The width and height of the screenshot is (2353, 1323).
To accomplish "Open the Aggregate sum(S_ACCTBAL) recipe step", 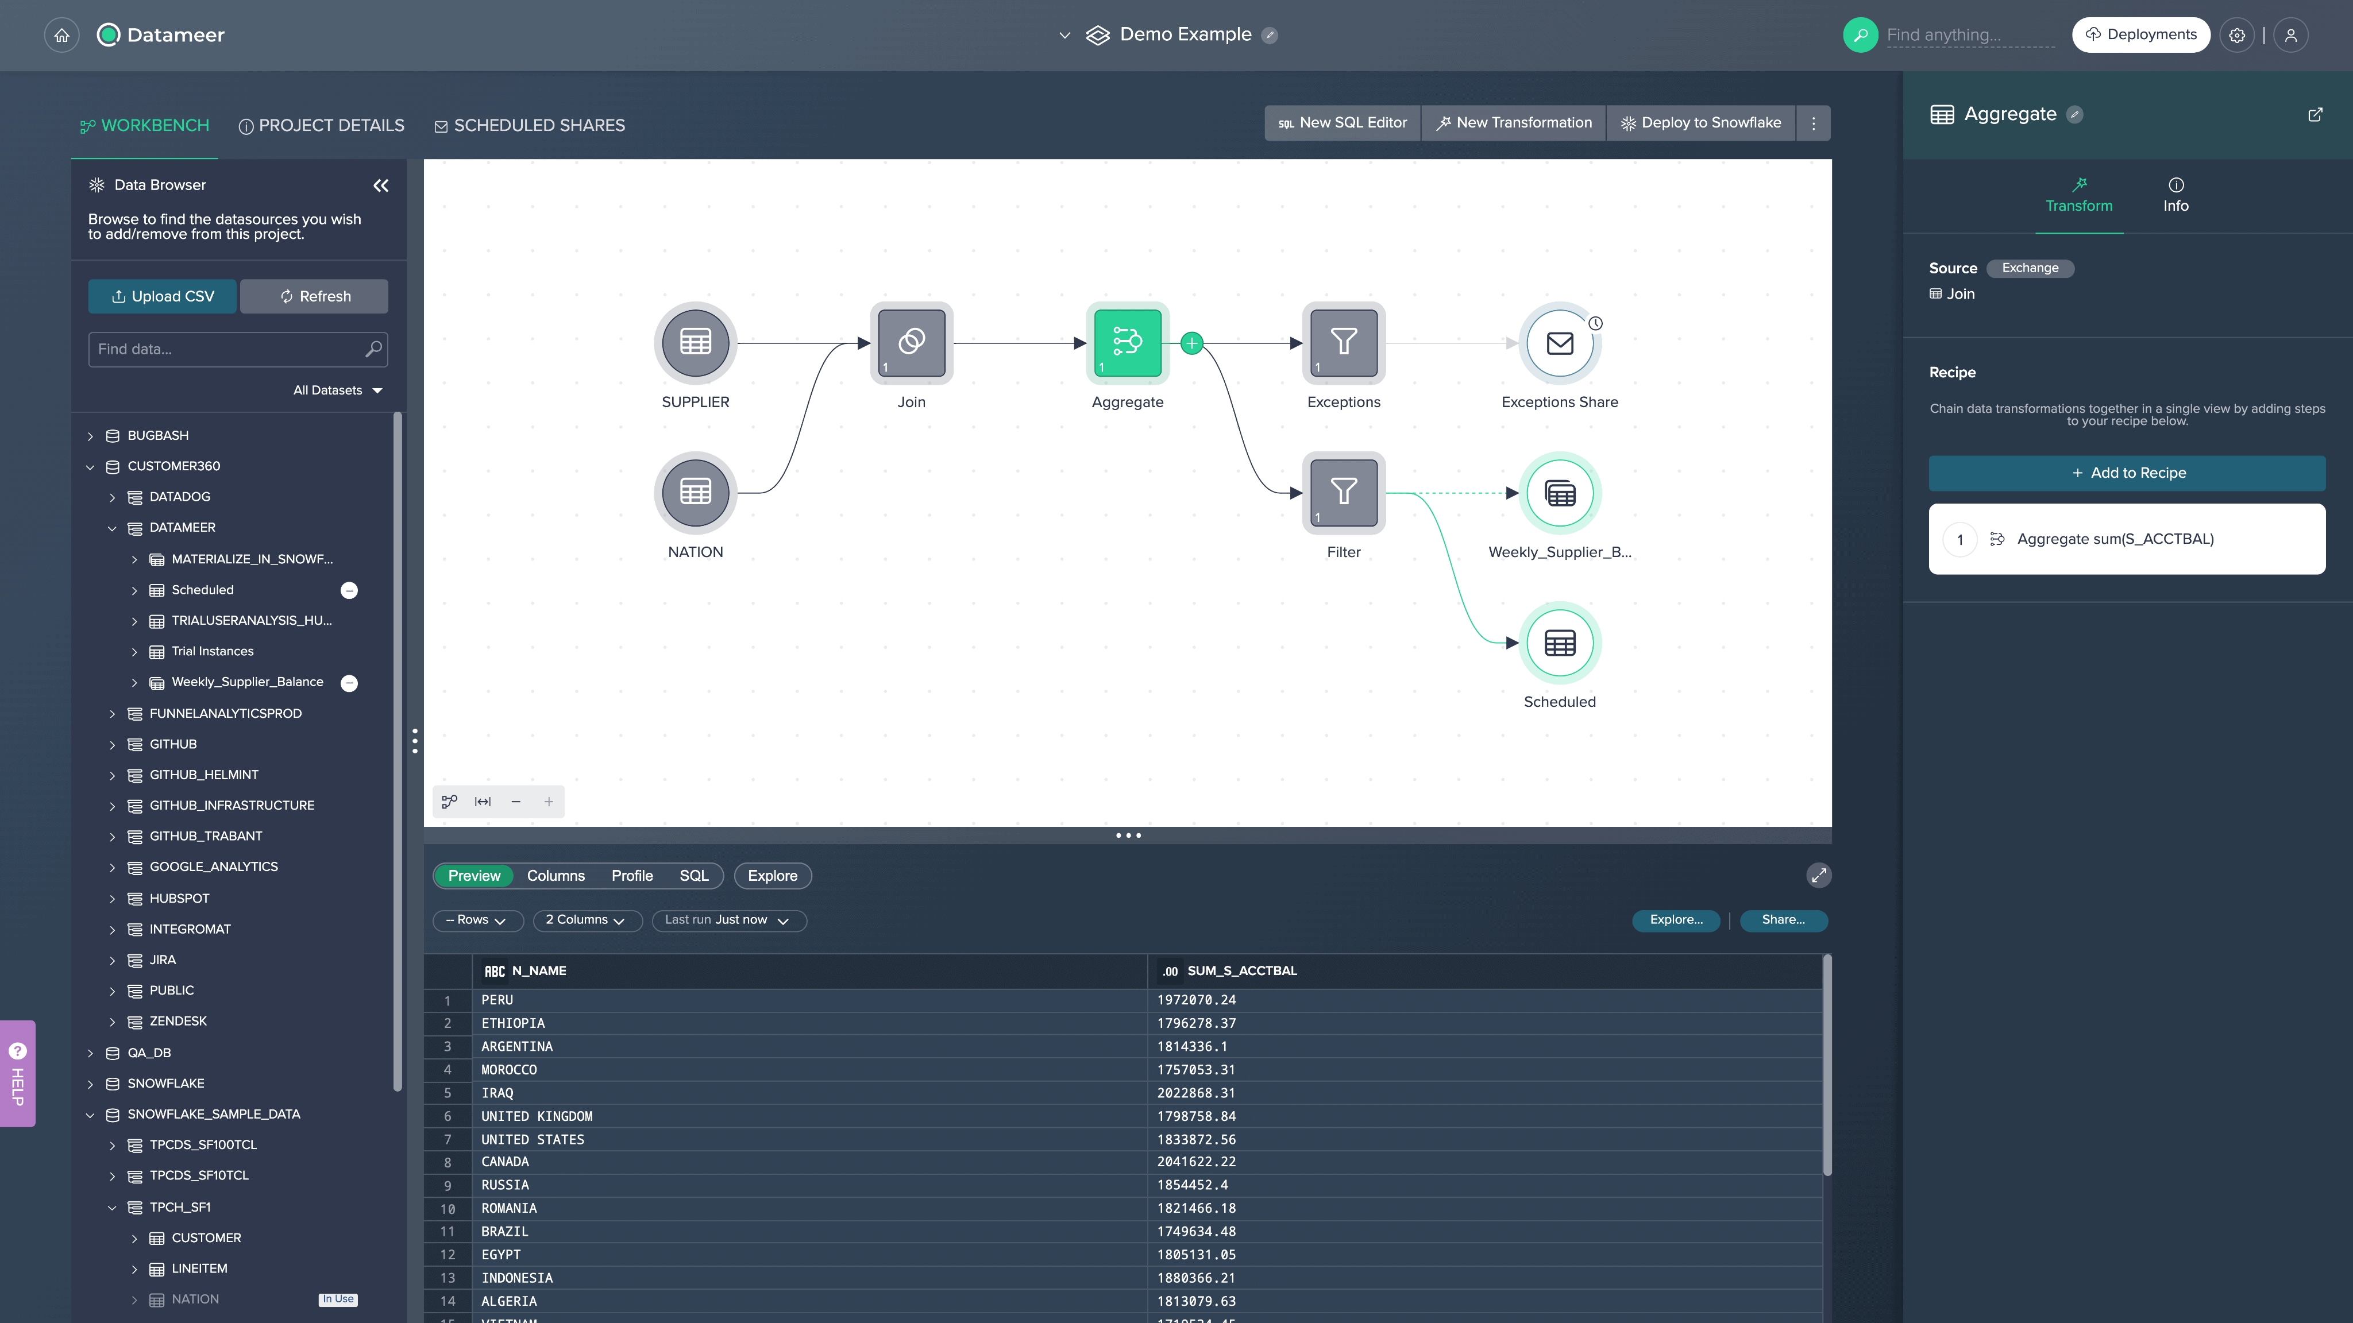I will tap(2127, 540).
